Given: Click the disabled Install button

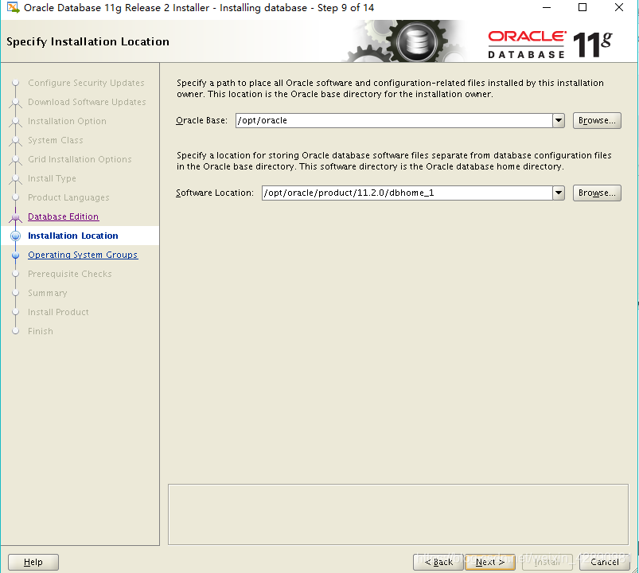Looking at the screenshot, I should [547, 562].
